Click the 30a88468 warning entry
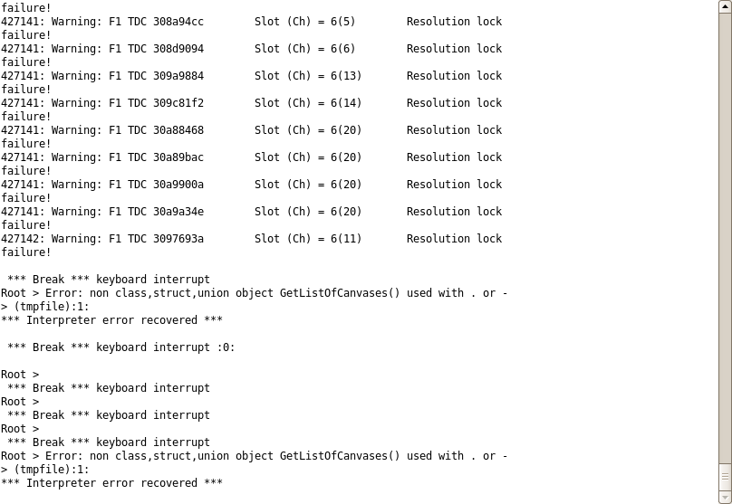This screenshot has height=504, width=732. [252, 129]
